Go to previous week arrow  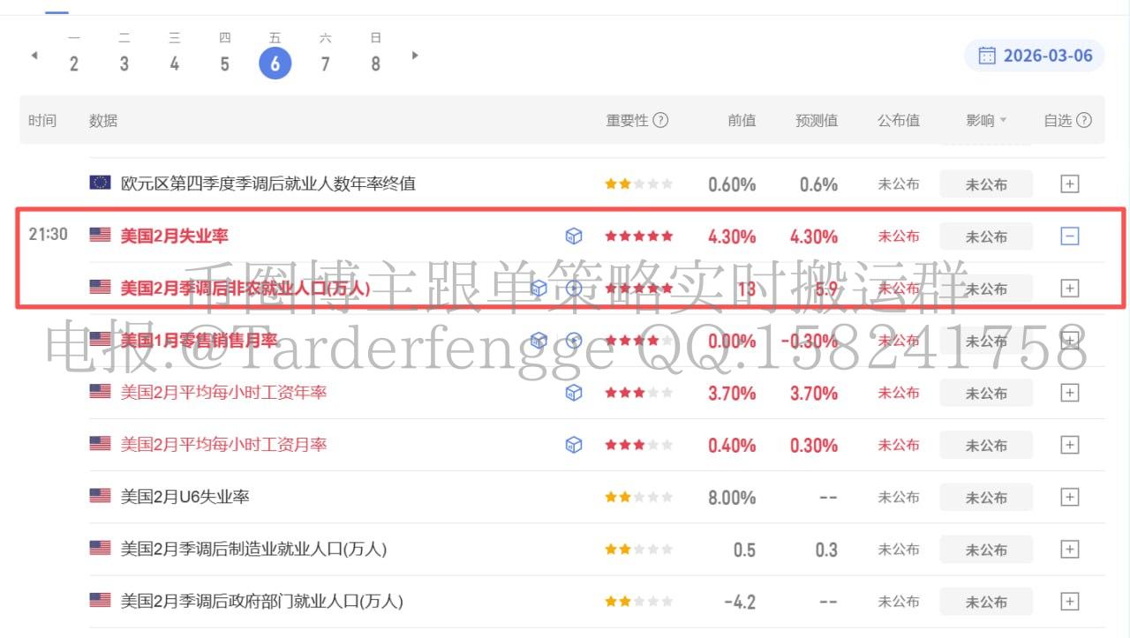tap(34, 56)
